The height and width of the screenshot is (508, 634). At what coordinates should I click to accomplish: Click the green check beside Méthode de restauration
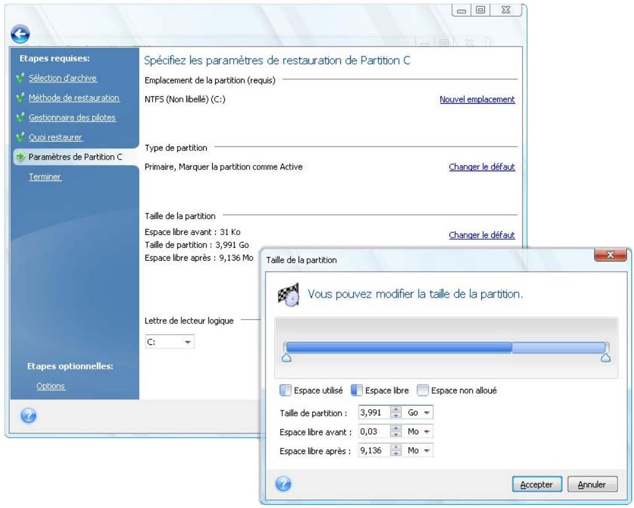tap(20, 98)
